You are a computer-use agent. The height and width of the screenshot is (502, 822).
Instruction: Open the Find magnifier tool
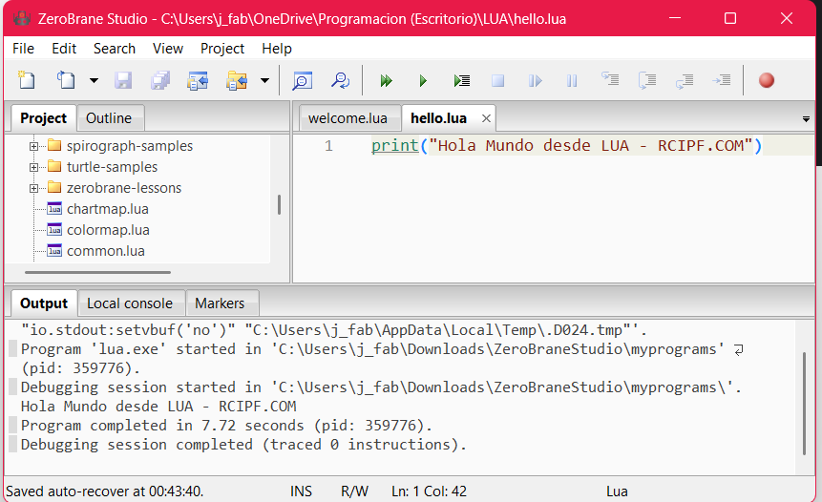click(302, 81)
